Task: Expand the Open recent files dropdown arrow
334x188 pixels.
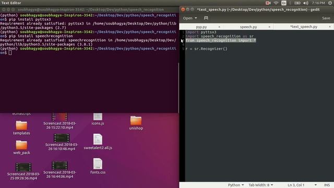Action: point(196,18)
